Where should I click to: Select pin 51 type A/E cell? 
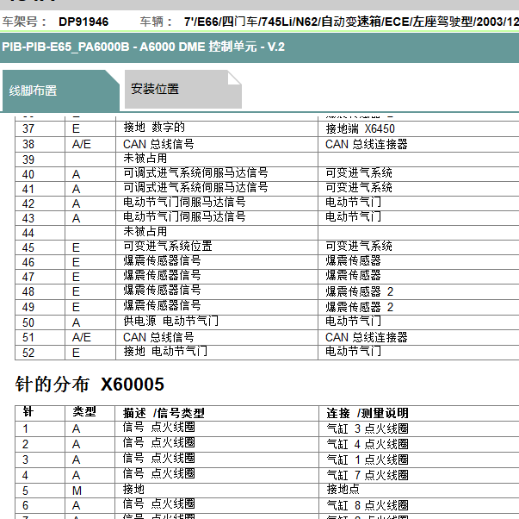[82, 337]
